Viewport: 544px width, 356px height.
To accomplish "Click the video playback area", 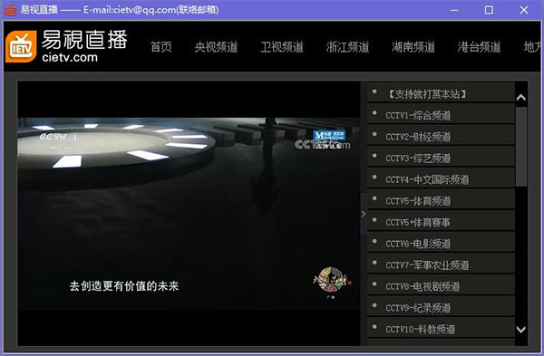I will click(189, 213).
